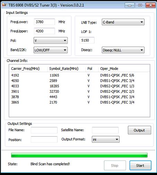
Task: Select the 3901 DVBS2 channel row
Action: [x=79, y=92]
